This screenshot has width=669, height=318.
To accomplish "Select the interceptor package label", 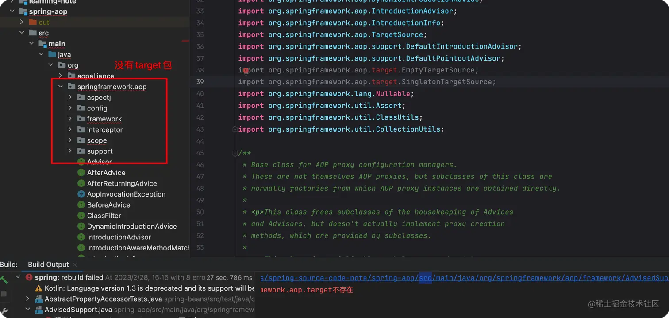I will tap(105, 129).
